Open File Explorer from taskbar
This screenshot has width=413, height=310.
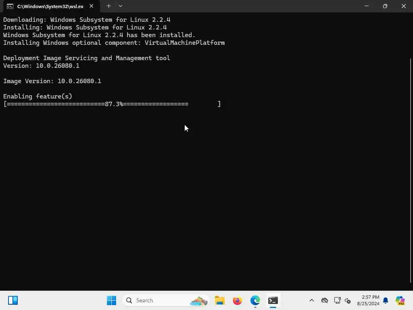click(x=220, y=300)
